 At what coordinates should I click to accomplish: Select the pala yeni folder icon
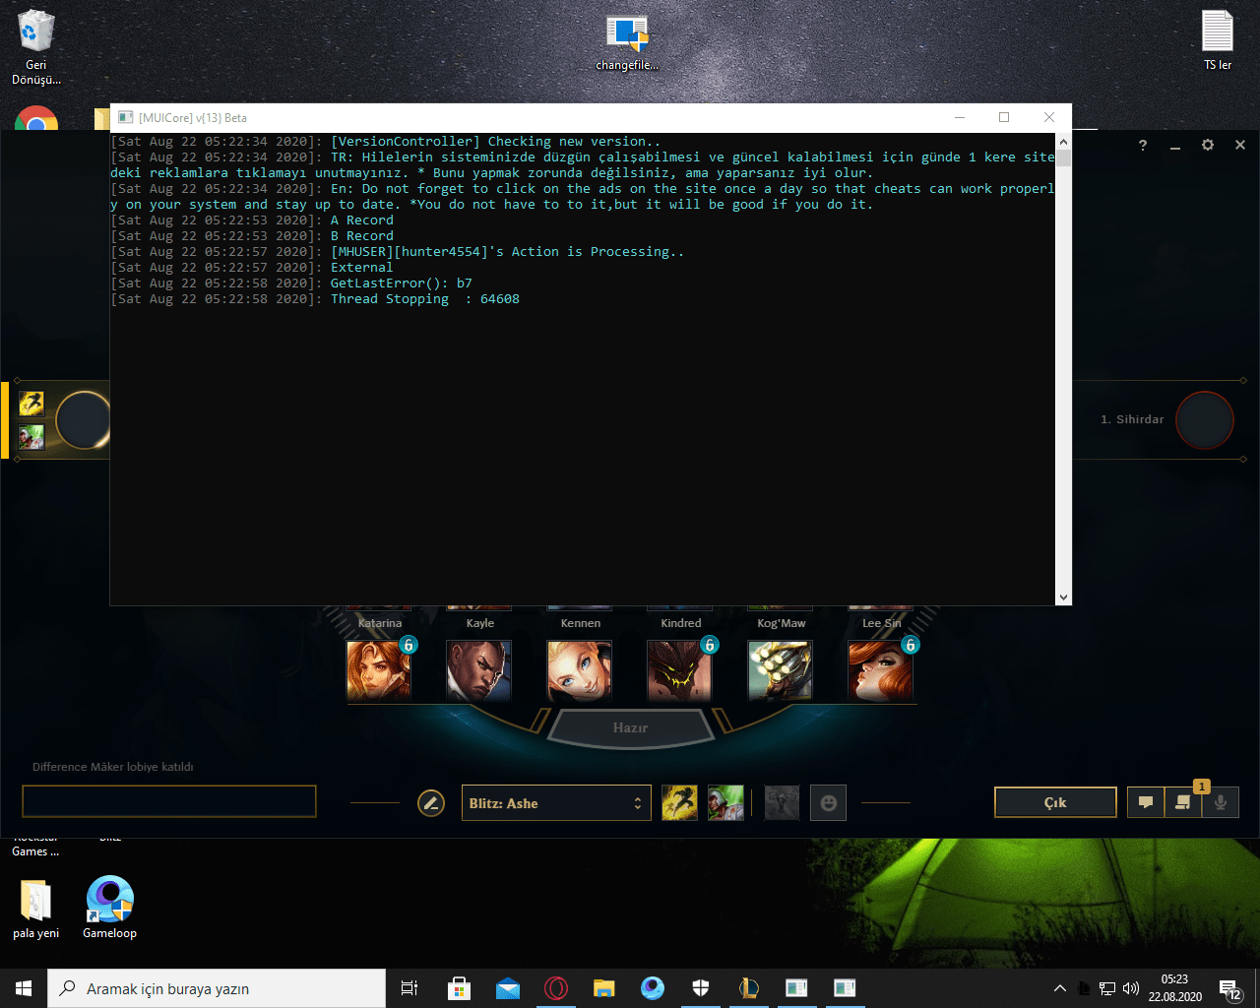coord(36,908)
